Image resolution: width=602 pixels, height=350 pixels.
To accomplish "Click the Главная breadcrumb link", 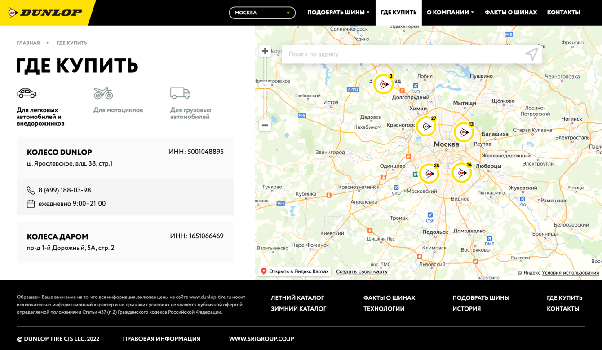I will [28, 43].
